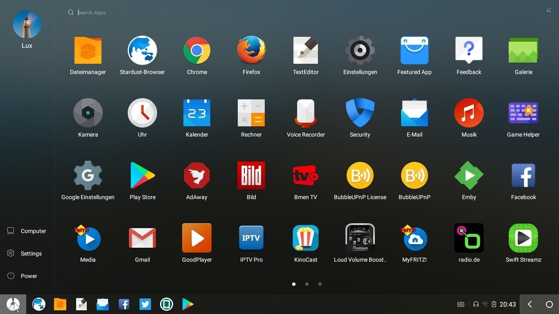Viewport: 559px width, 314px height.
Task: Launch the Kamera app
Action: 88,113
